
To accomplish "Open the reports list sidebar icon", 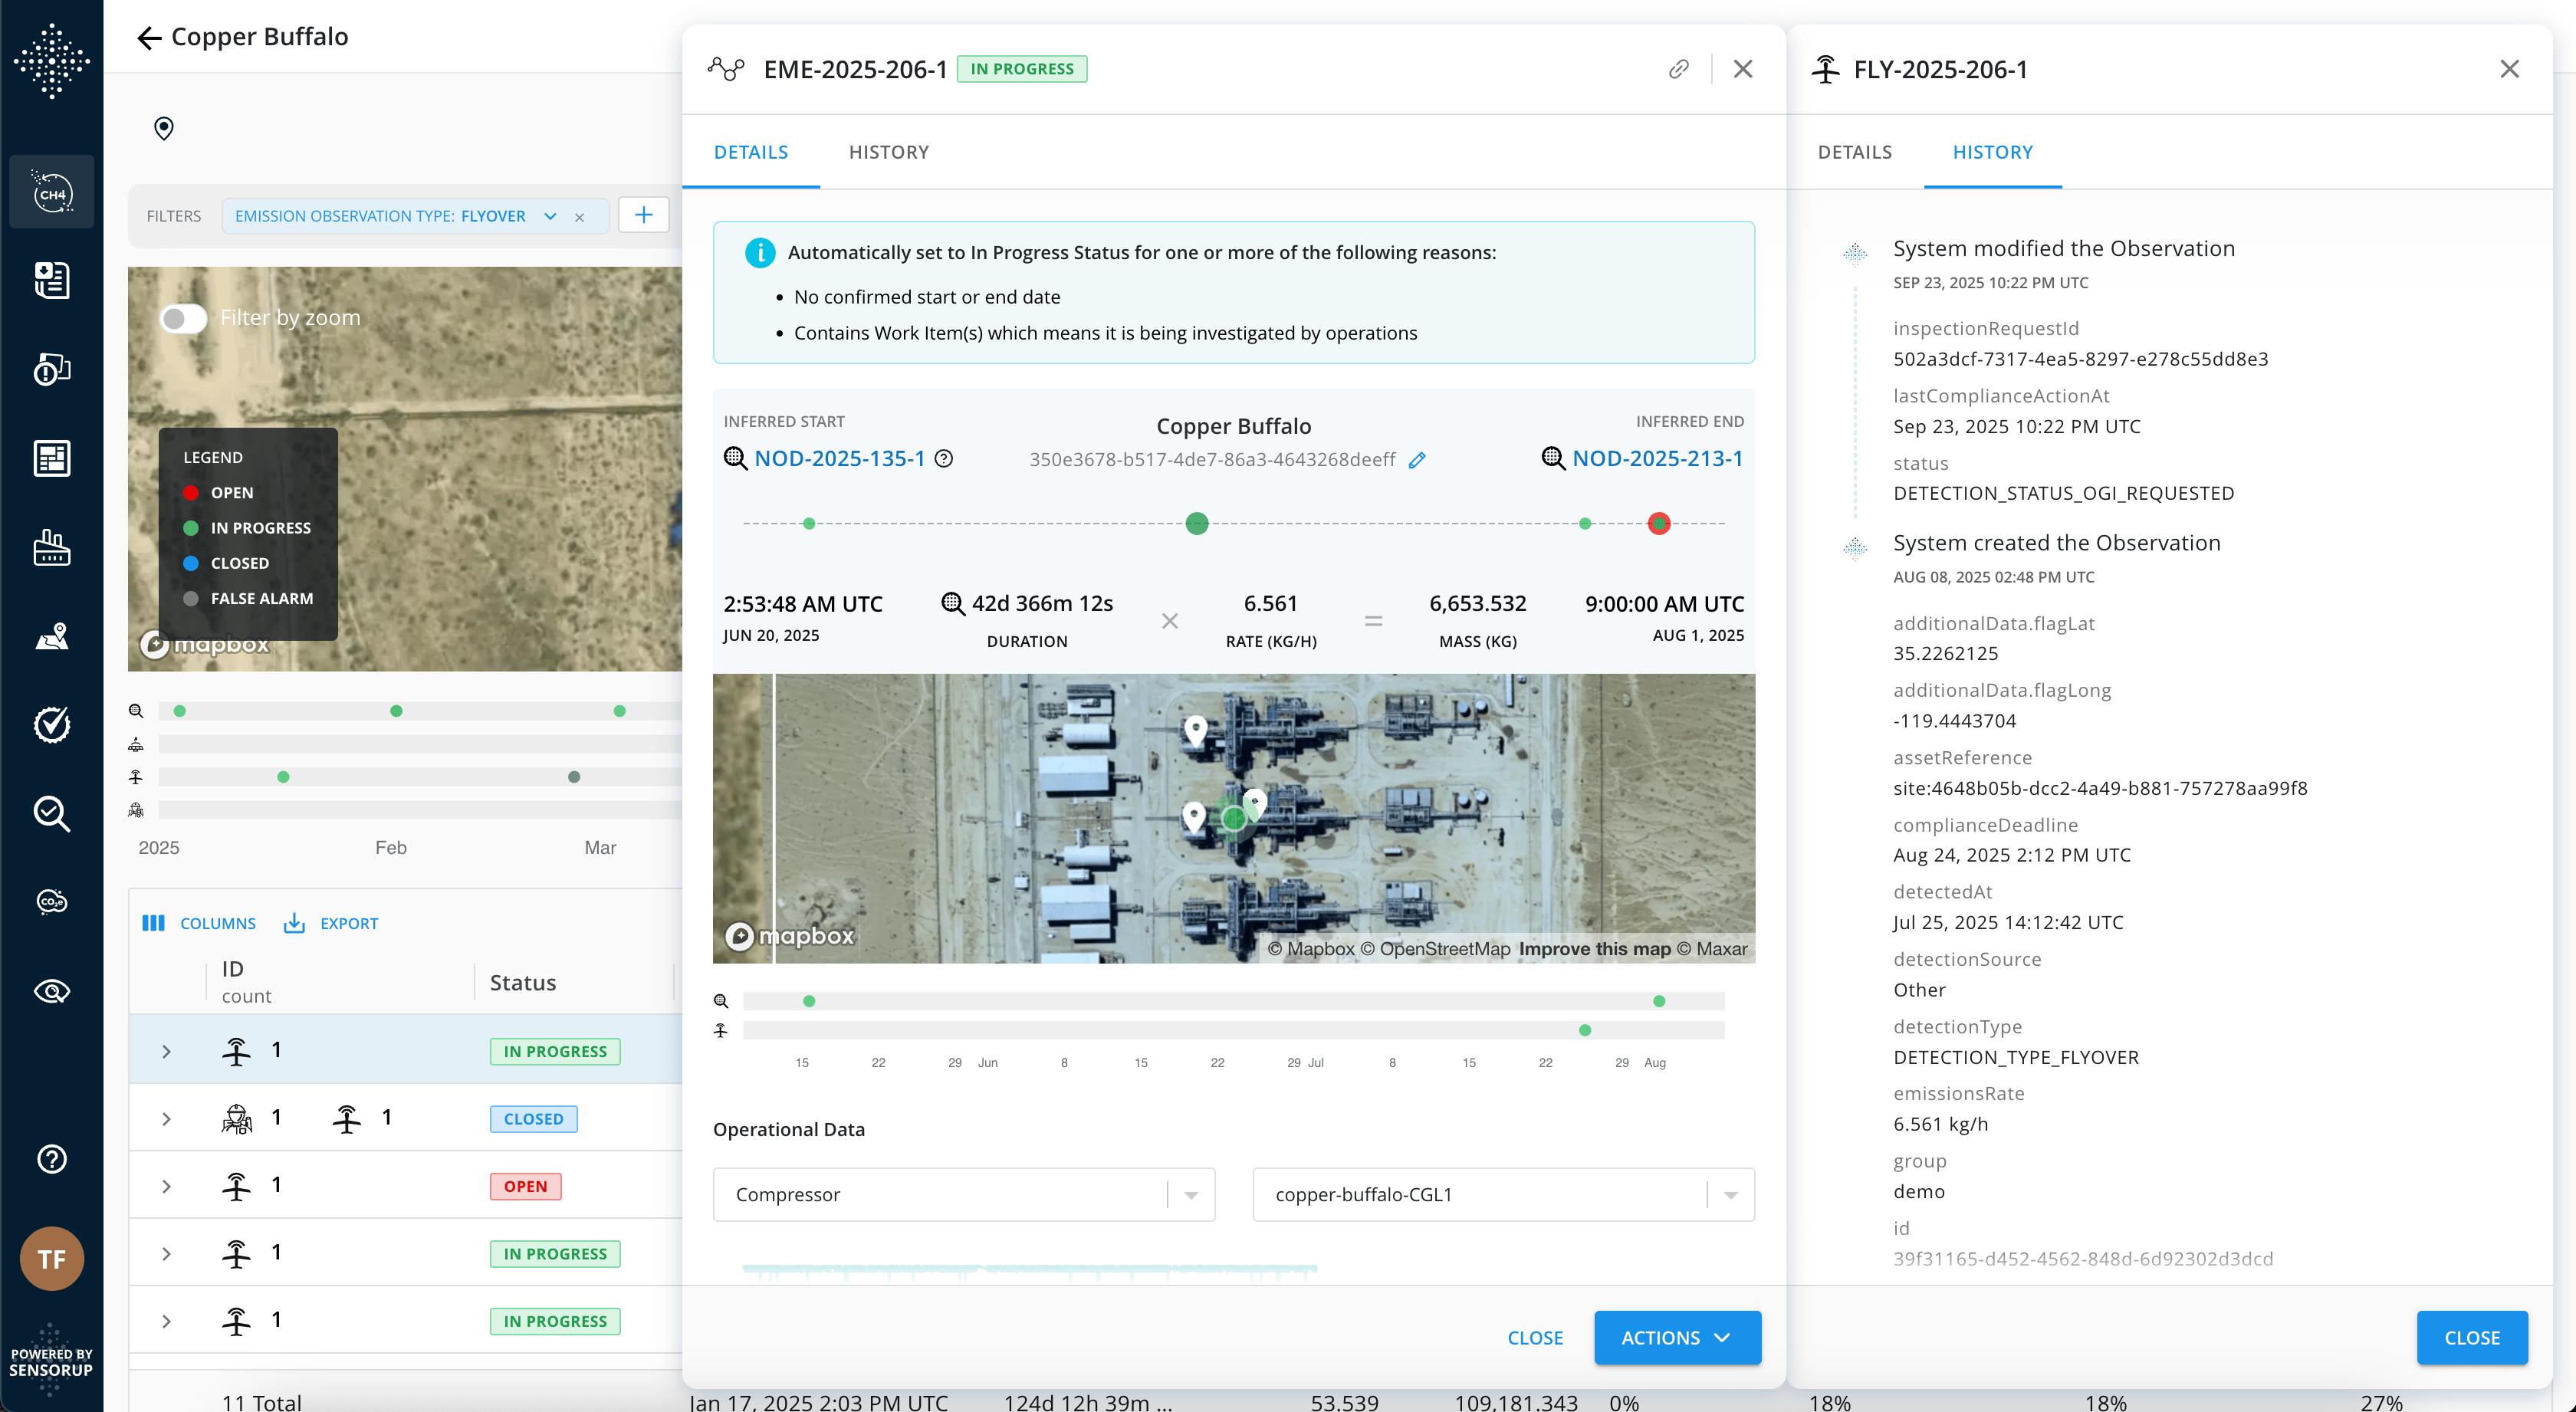I will pos(52,281).
